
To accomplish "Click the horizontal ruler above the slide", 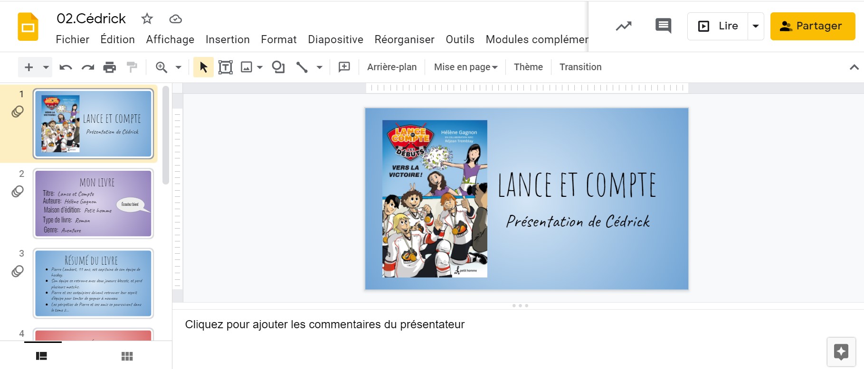I will pos(527,88).
